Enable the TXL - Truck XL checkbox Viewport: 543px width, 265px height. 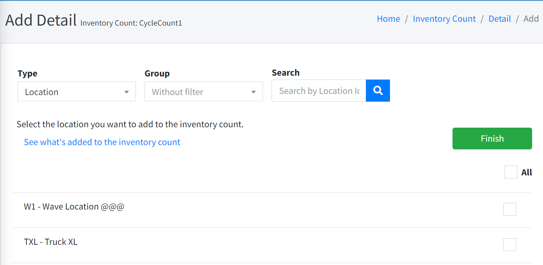pyautogui.click(x=510, y=244)
